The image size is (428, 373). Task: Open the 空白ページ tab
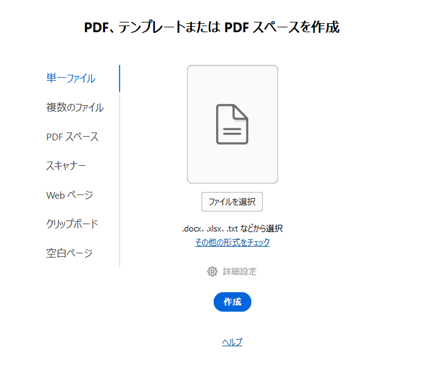click(x=69, y=253)
